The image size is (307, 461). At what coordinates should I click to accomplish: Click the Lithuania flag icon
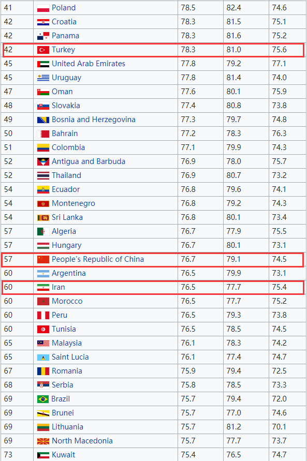pyautogui.click(x=43, y=427)
